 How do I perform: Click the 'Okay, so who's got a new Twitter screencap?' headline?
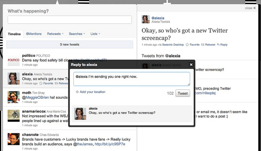[185, 34]
